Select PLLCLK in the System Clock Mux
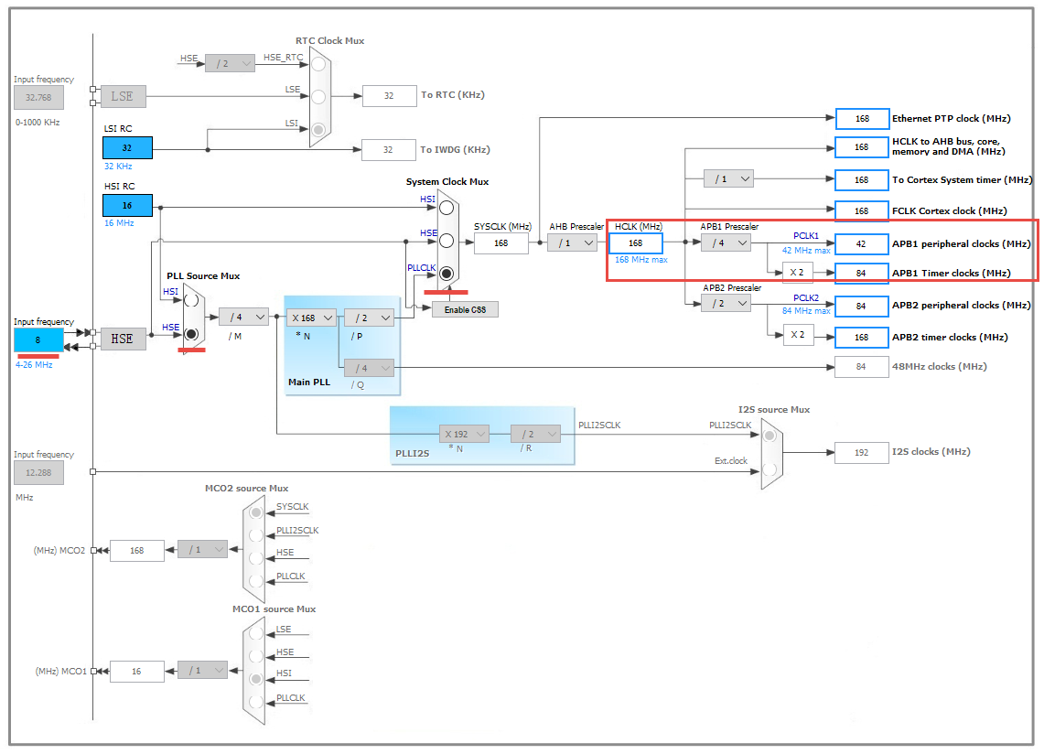Viewport: 1044px width, 754px height. 446,272
